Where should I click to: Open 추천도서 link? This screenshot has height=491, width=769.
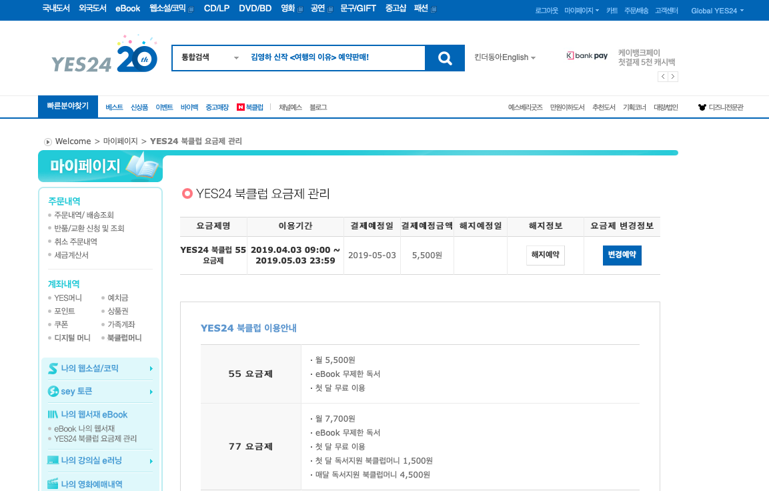[604, 107]
